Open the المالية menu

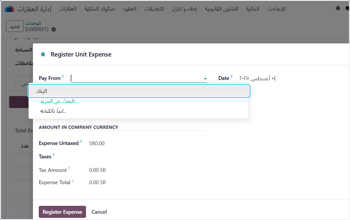(253, 9)
